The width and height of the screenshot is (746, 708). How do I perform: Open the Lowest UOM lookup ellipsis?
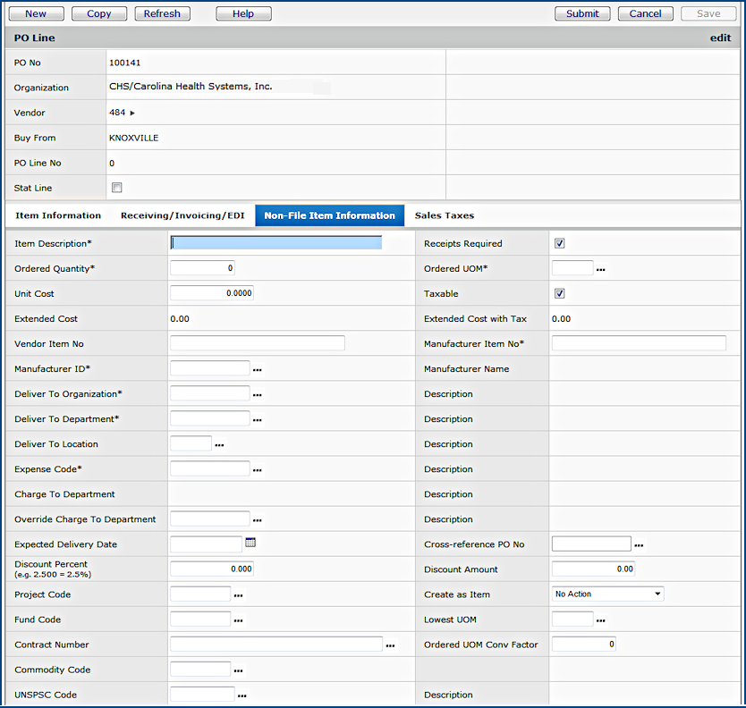[x=601, y=619]
